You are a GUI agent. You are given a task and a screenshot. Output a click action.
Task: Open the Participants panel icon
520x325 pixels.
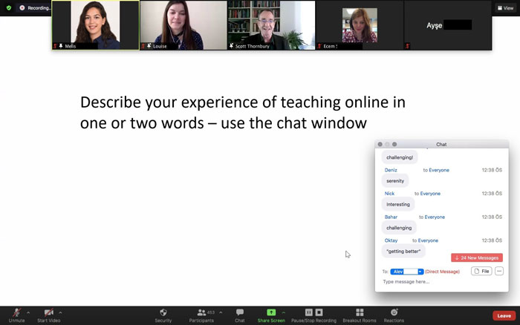tap(201, 312)
